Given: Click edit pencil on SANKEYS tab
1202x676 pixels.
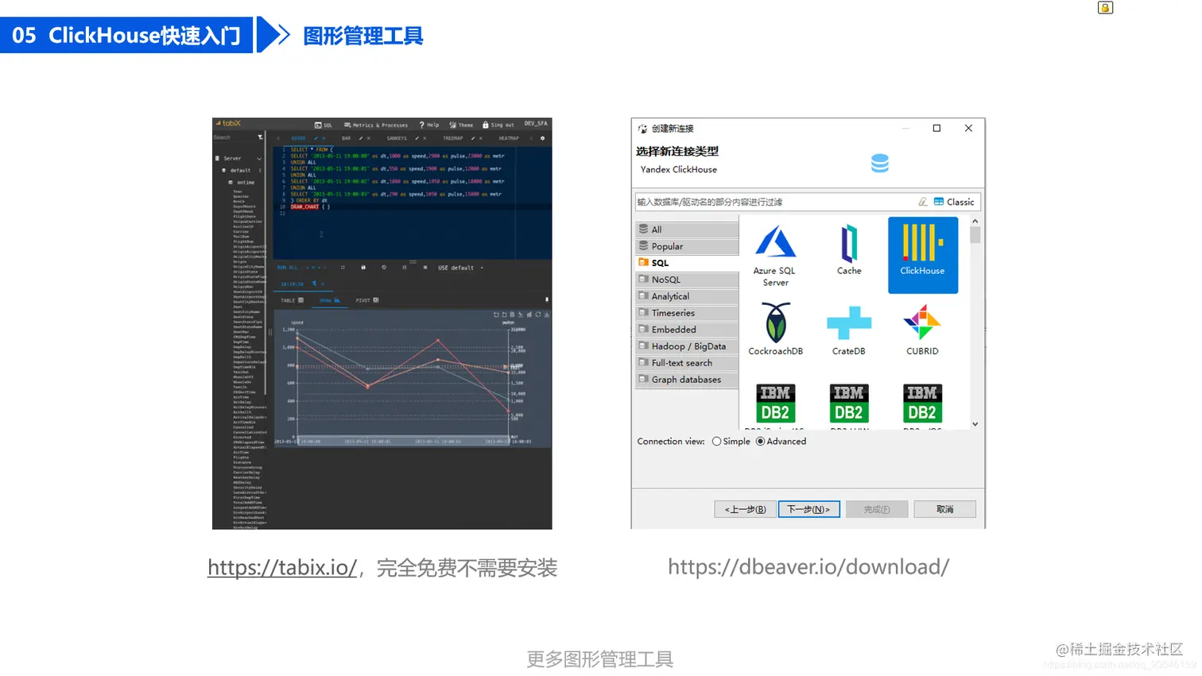Looking at the screenshot, I should 417,138.
